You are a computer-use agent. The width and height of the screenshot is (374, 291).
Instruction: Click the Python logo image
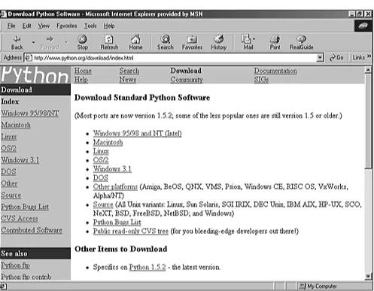[x=35, y=74]
